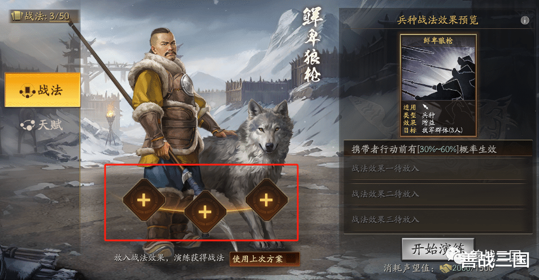Viewport: 539px width, 280px height.
Task: Click the 兵种战法效果预览 panel title
Action: 438,20
